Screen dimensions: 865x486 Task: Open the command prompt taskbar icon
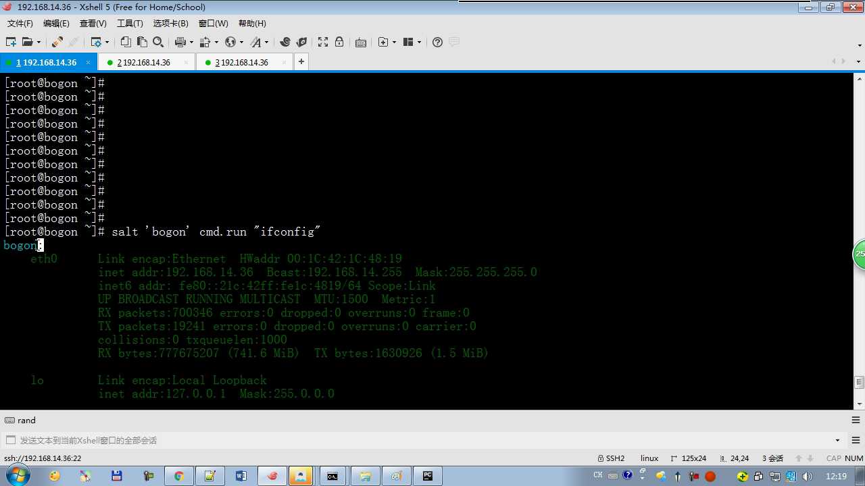click(332, 476)
